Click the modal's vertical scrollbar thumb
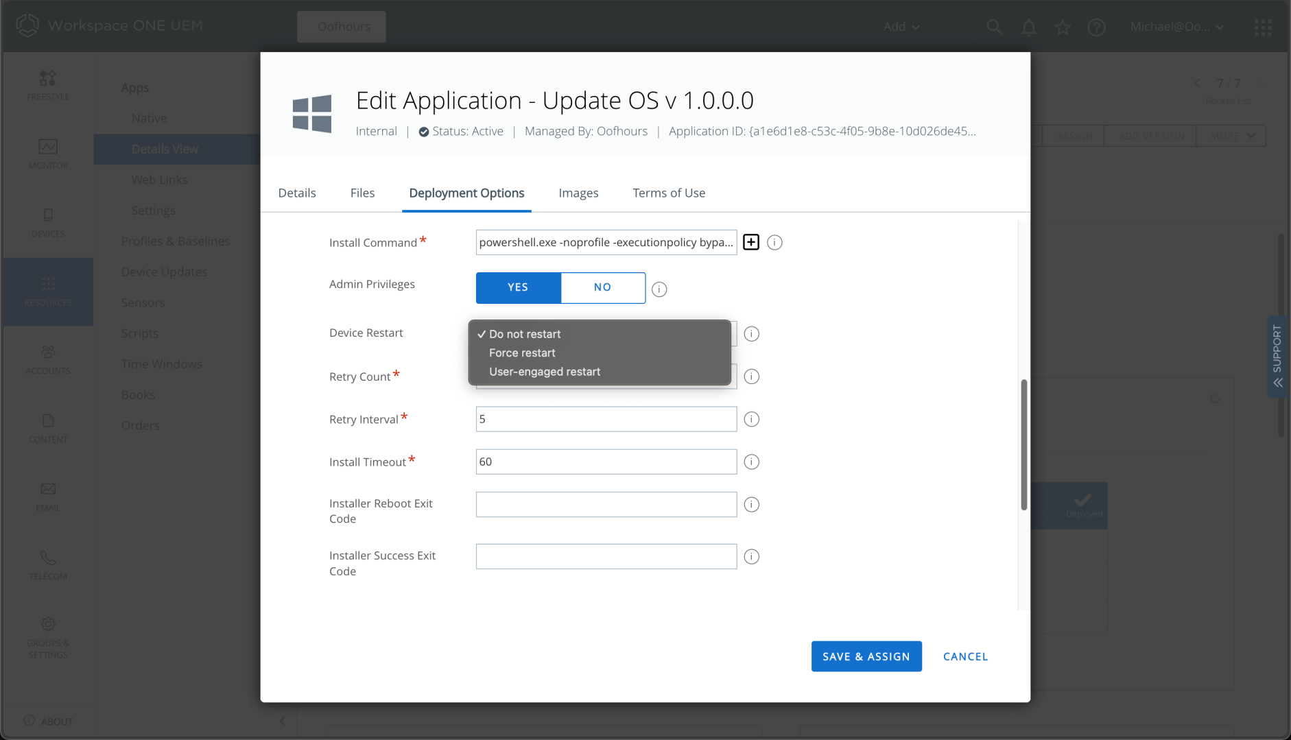This screenshot has height=740, width=1291. 1023,444
